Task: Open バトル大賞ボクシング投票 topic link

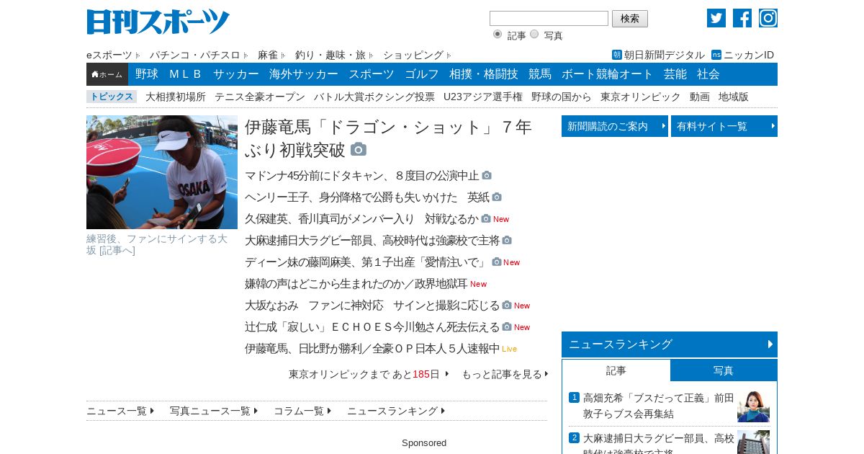Action: coord(374,97)
